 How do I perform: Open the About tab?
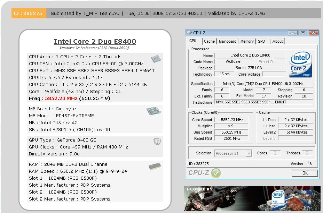pos(277,41)
